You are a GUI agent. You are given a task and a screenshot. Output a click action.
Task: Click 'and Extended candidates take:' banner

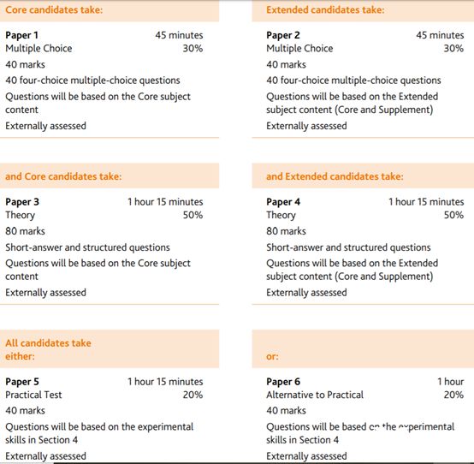[363, 175]
